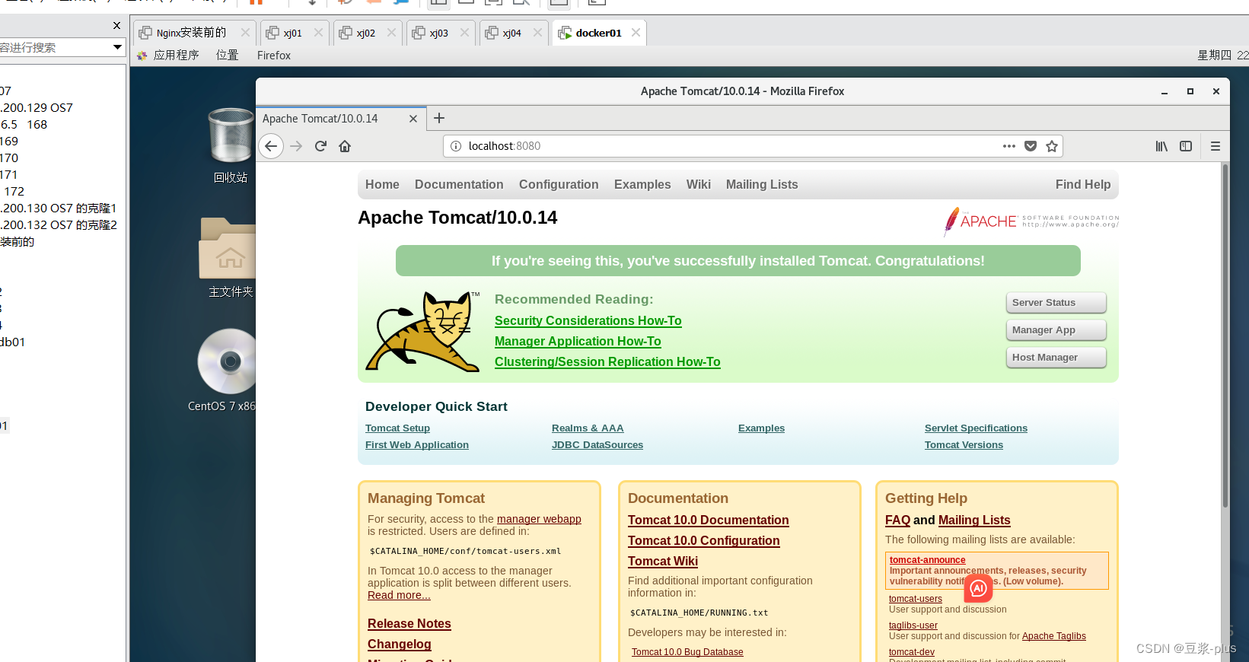1249x662 pixels.
Task: Open the Tomcat Configuration nav link
Action: coord(559,184)
